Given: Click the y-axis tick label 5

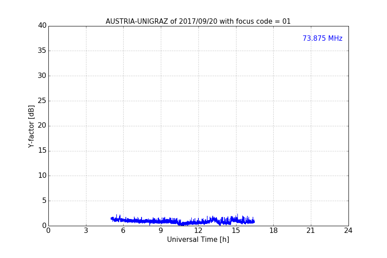Looking at the screenshot, I should pyautogui.click(x=44, y=201).
